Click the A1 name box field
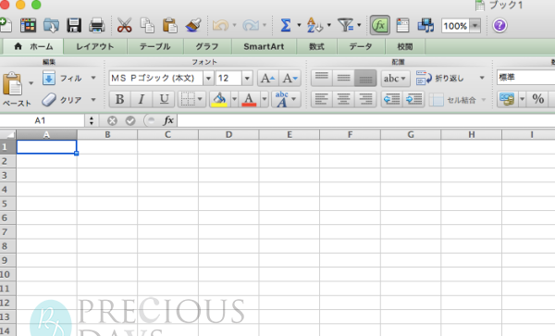This screenshot has width=555, height=336. (x=42, y=120)
